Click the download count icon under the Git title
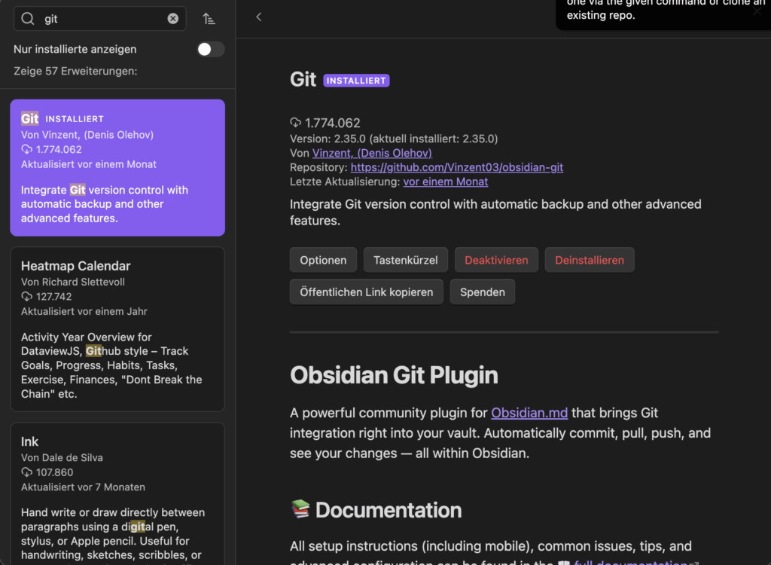The width and height of the screenshot is (771, 565). tap(296, 123)
